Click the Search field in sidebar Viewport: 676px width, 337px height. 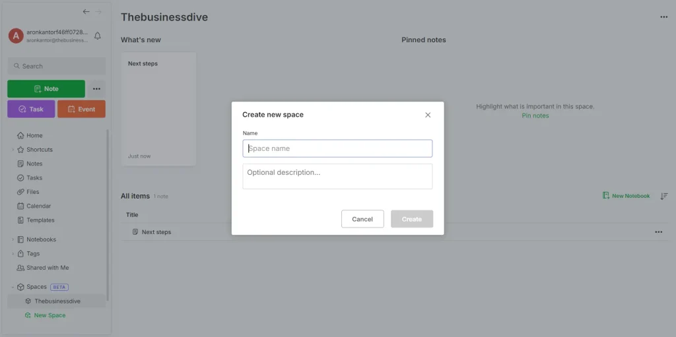pos(57,66)
